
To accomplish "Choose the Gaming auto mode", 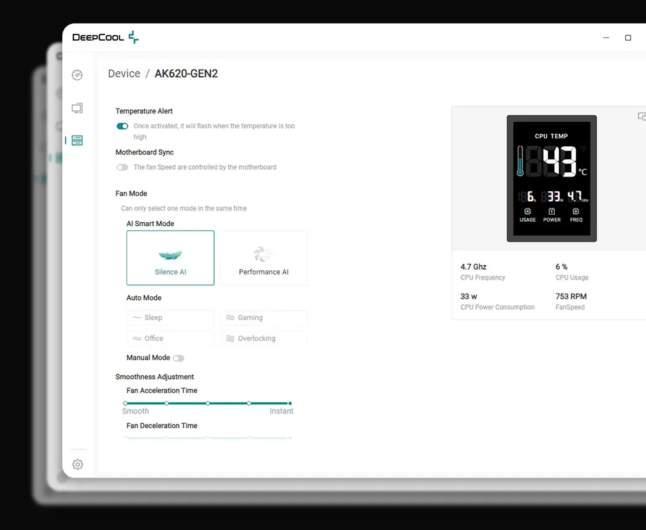I will point(263,318).
